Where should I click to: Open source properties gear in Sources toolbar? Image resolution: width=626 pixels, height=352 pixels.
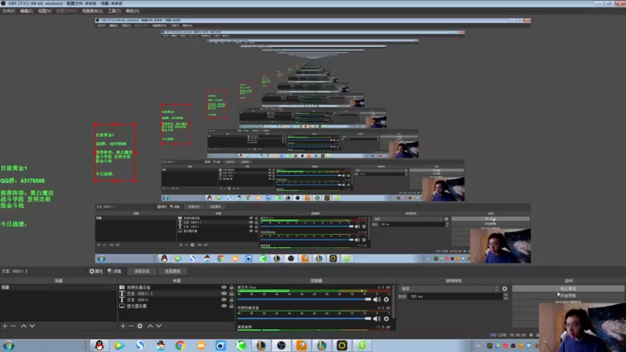(x=140, y=326)
